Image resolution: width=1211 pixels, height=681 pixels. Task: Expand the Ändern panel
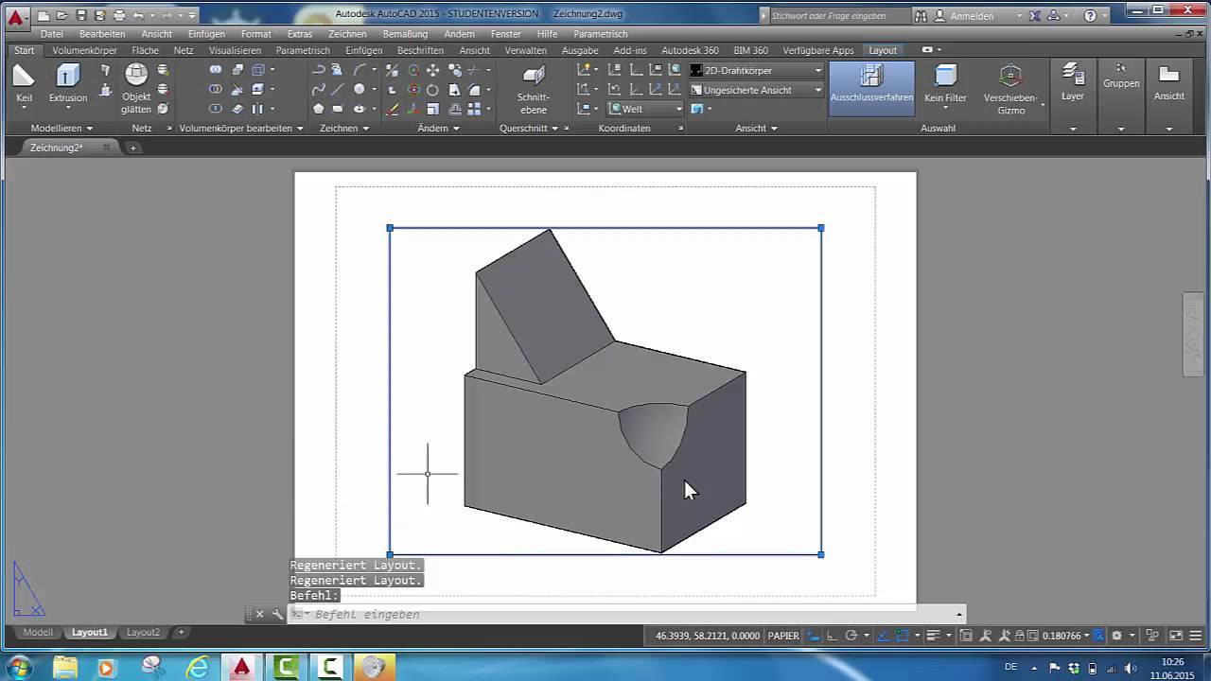438,128
